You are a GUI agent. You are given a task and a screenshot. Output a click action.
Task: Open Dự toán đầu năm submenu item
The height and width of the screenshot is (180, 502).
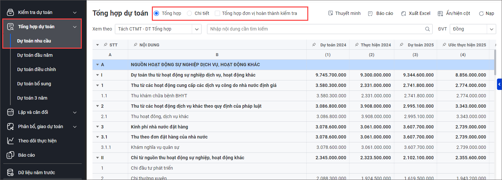point(35,55)
